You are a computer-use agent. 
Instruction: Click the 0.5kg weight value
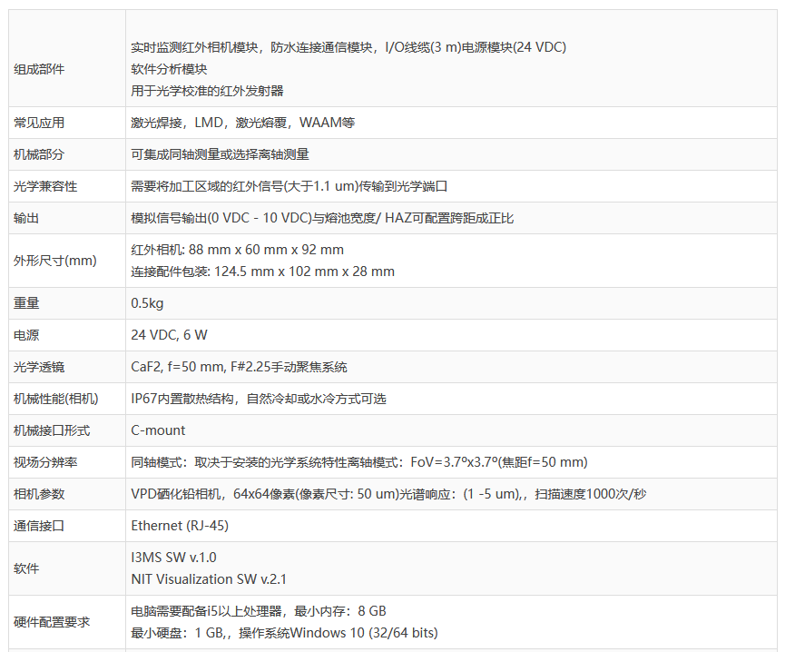pos(147,303)
